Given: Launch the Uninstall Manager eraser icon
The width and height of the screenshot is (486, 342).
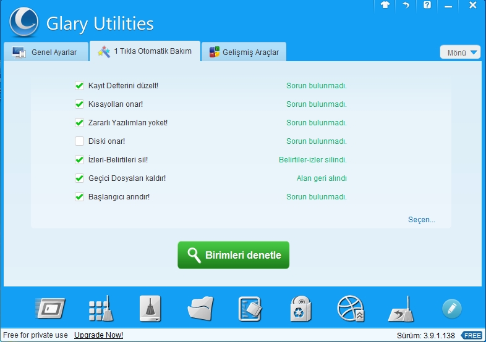Looking at the screenshot, I should tap(250, 309).
